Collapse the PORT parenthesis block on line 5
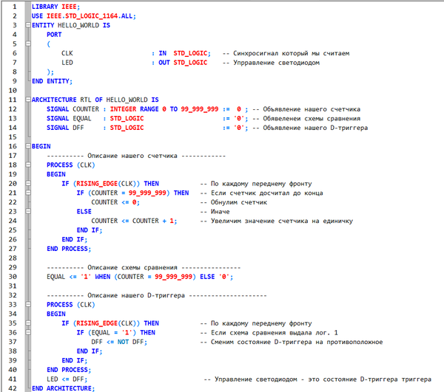444x392 pixels. [x=27, y=44]
